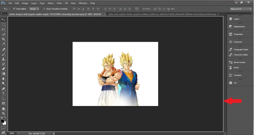The height and width of the screenshot is (135, 254).
Task: Select the Crop tool
Action: pos(3,39)
